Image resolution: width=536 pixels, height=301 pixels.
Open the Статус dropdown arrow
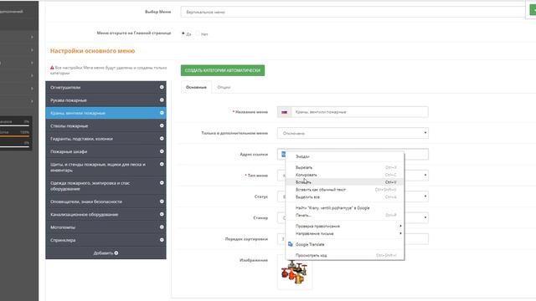click(x=425, y=196)
